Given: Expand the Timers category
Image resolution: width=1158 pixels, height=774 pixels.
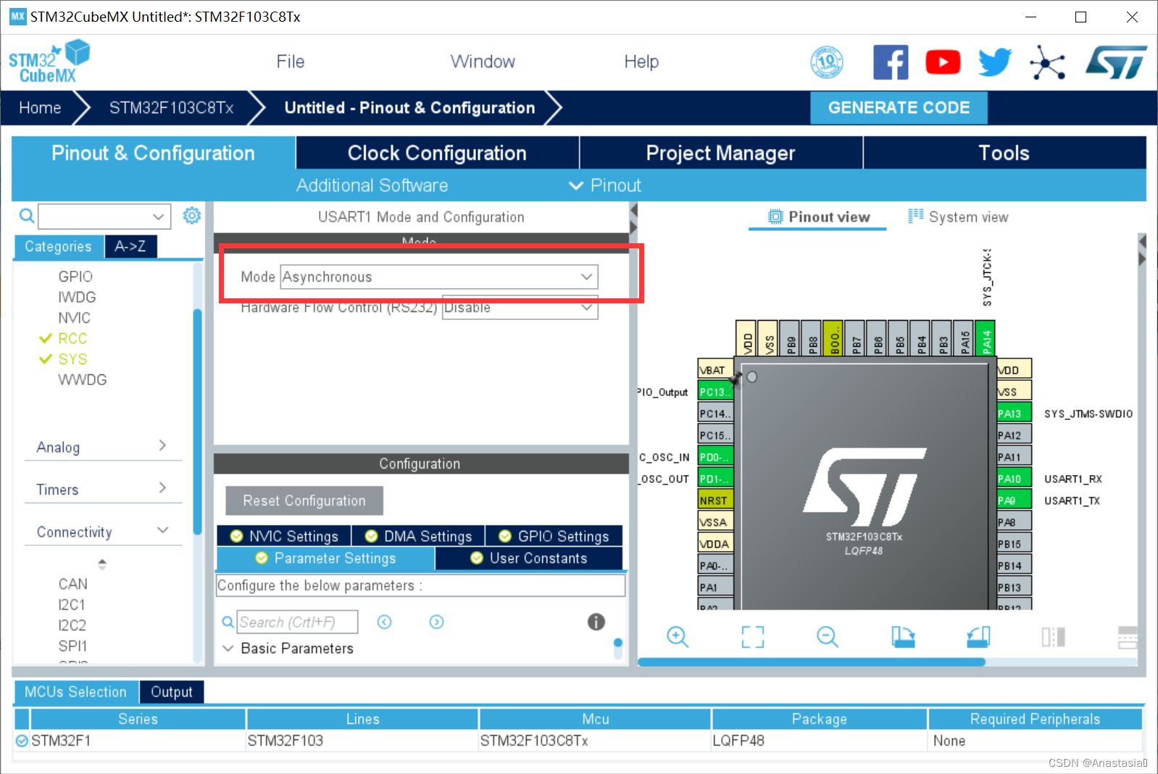Looking at the screenshot, I should [x=102, y=489].
